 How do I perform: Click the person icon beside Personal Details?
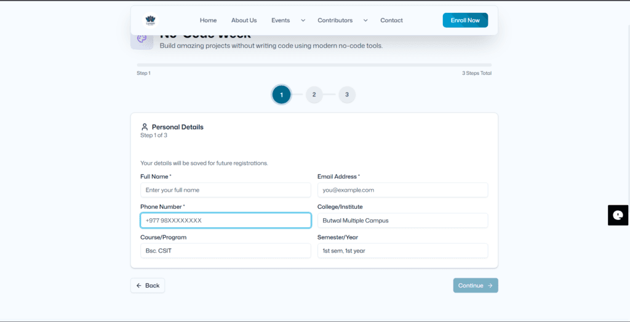145,127
